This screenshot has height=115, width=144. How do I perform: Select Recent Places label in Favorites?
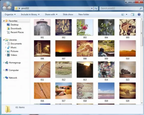coord(17,32)
